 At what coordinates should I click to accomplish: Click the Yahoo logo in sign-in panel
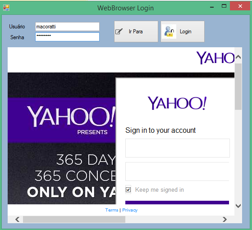point(177,103)
